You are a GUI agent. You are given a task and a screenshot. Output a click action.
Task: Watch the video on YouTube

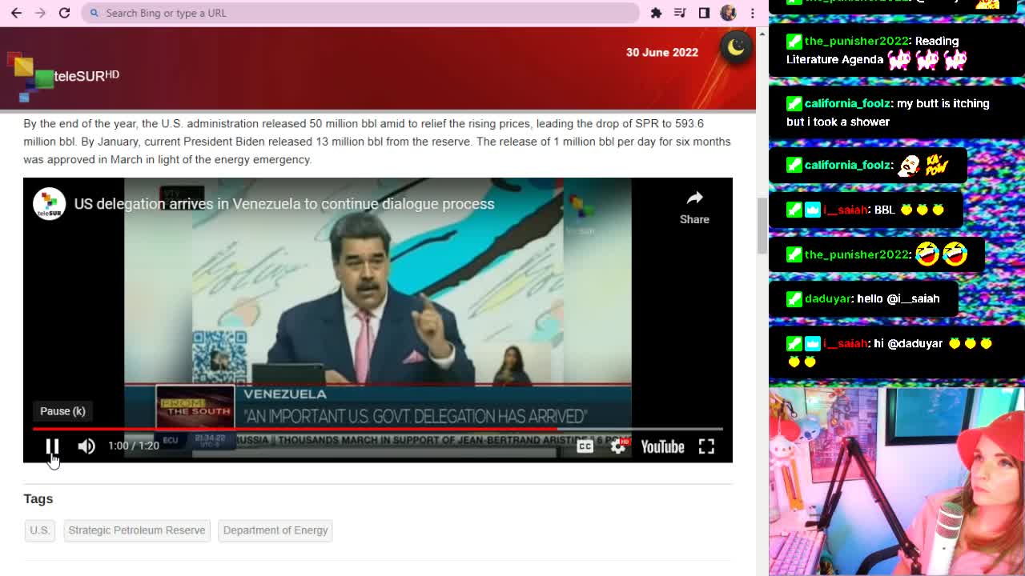662,446
